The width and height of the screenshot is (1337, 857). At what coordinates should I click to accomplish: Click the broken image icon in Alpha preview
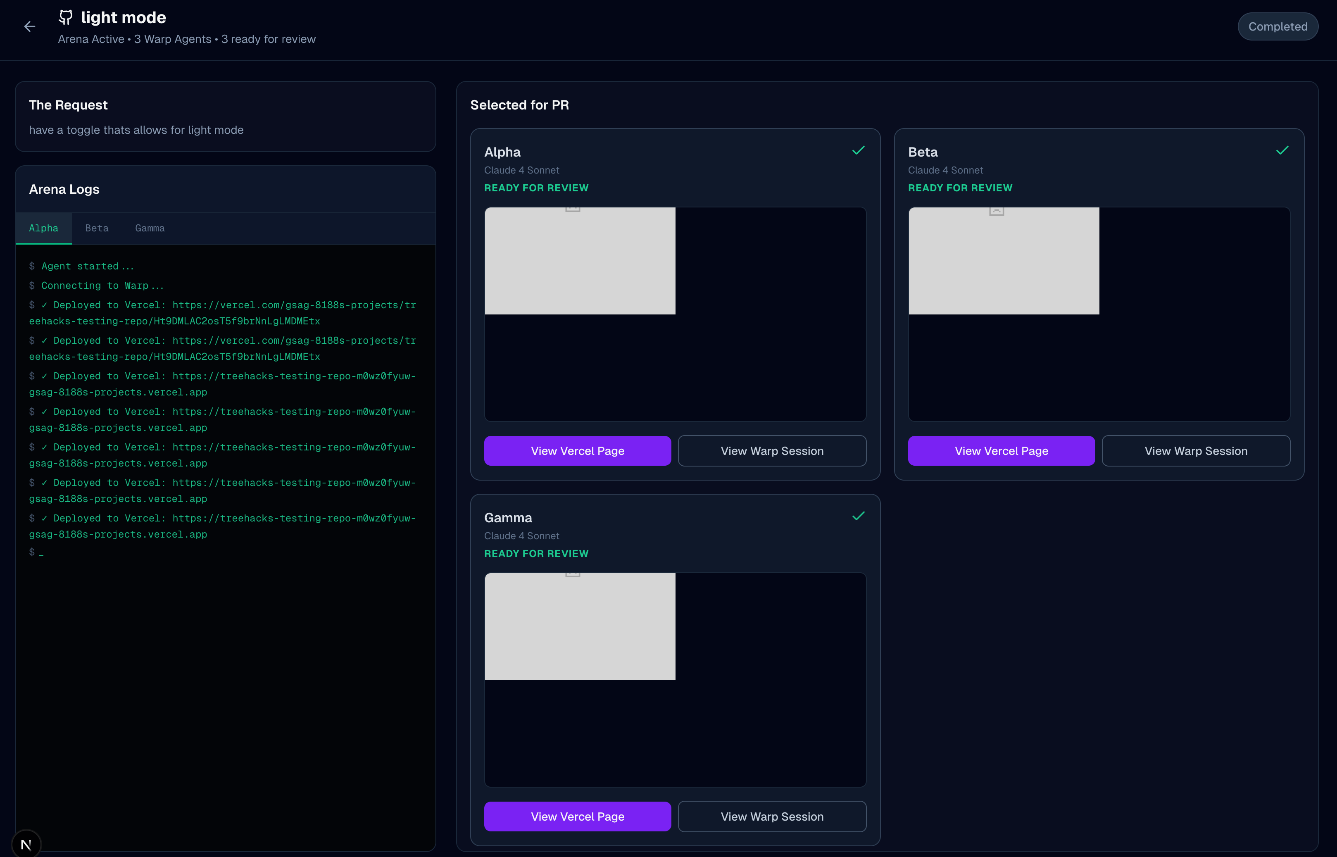pyautogui.click(x=573, y=209)
